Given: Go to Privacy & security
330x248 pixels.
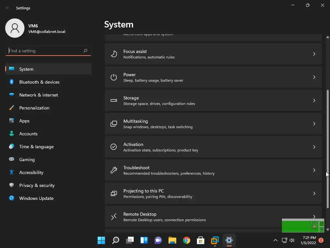Looking at the screenshot, I should (x=48, y=185).
